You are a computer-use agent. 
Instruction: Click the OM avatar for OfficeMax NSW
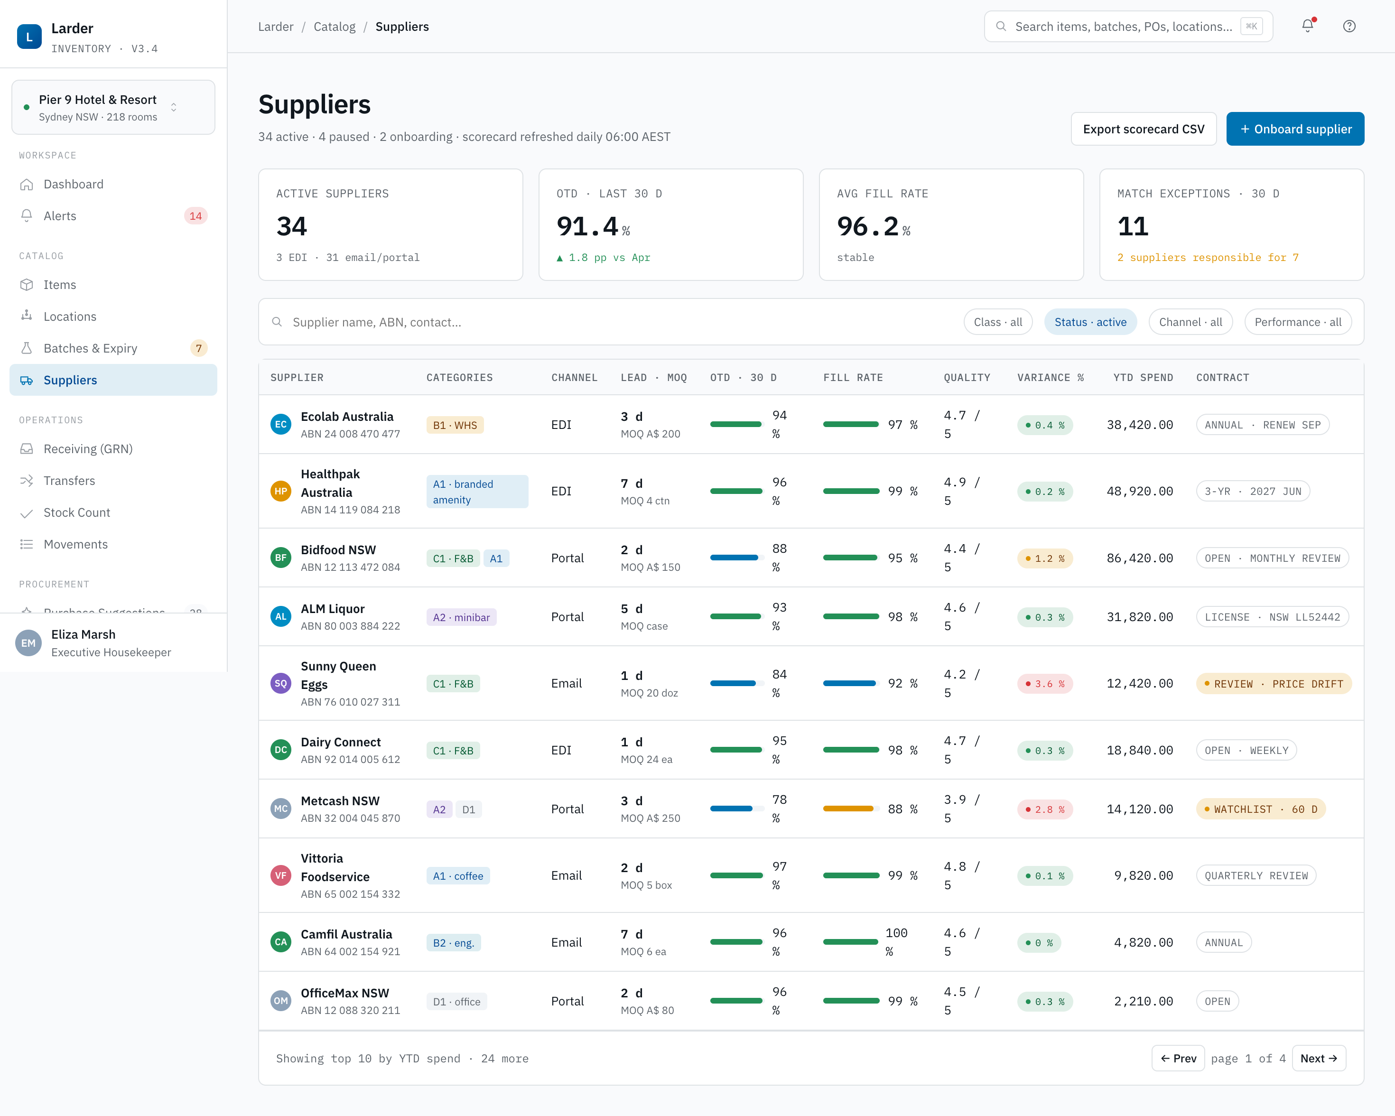[281, 1001]
